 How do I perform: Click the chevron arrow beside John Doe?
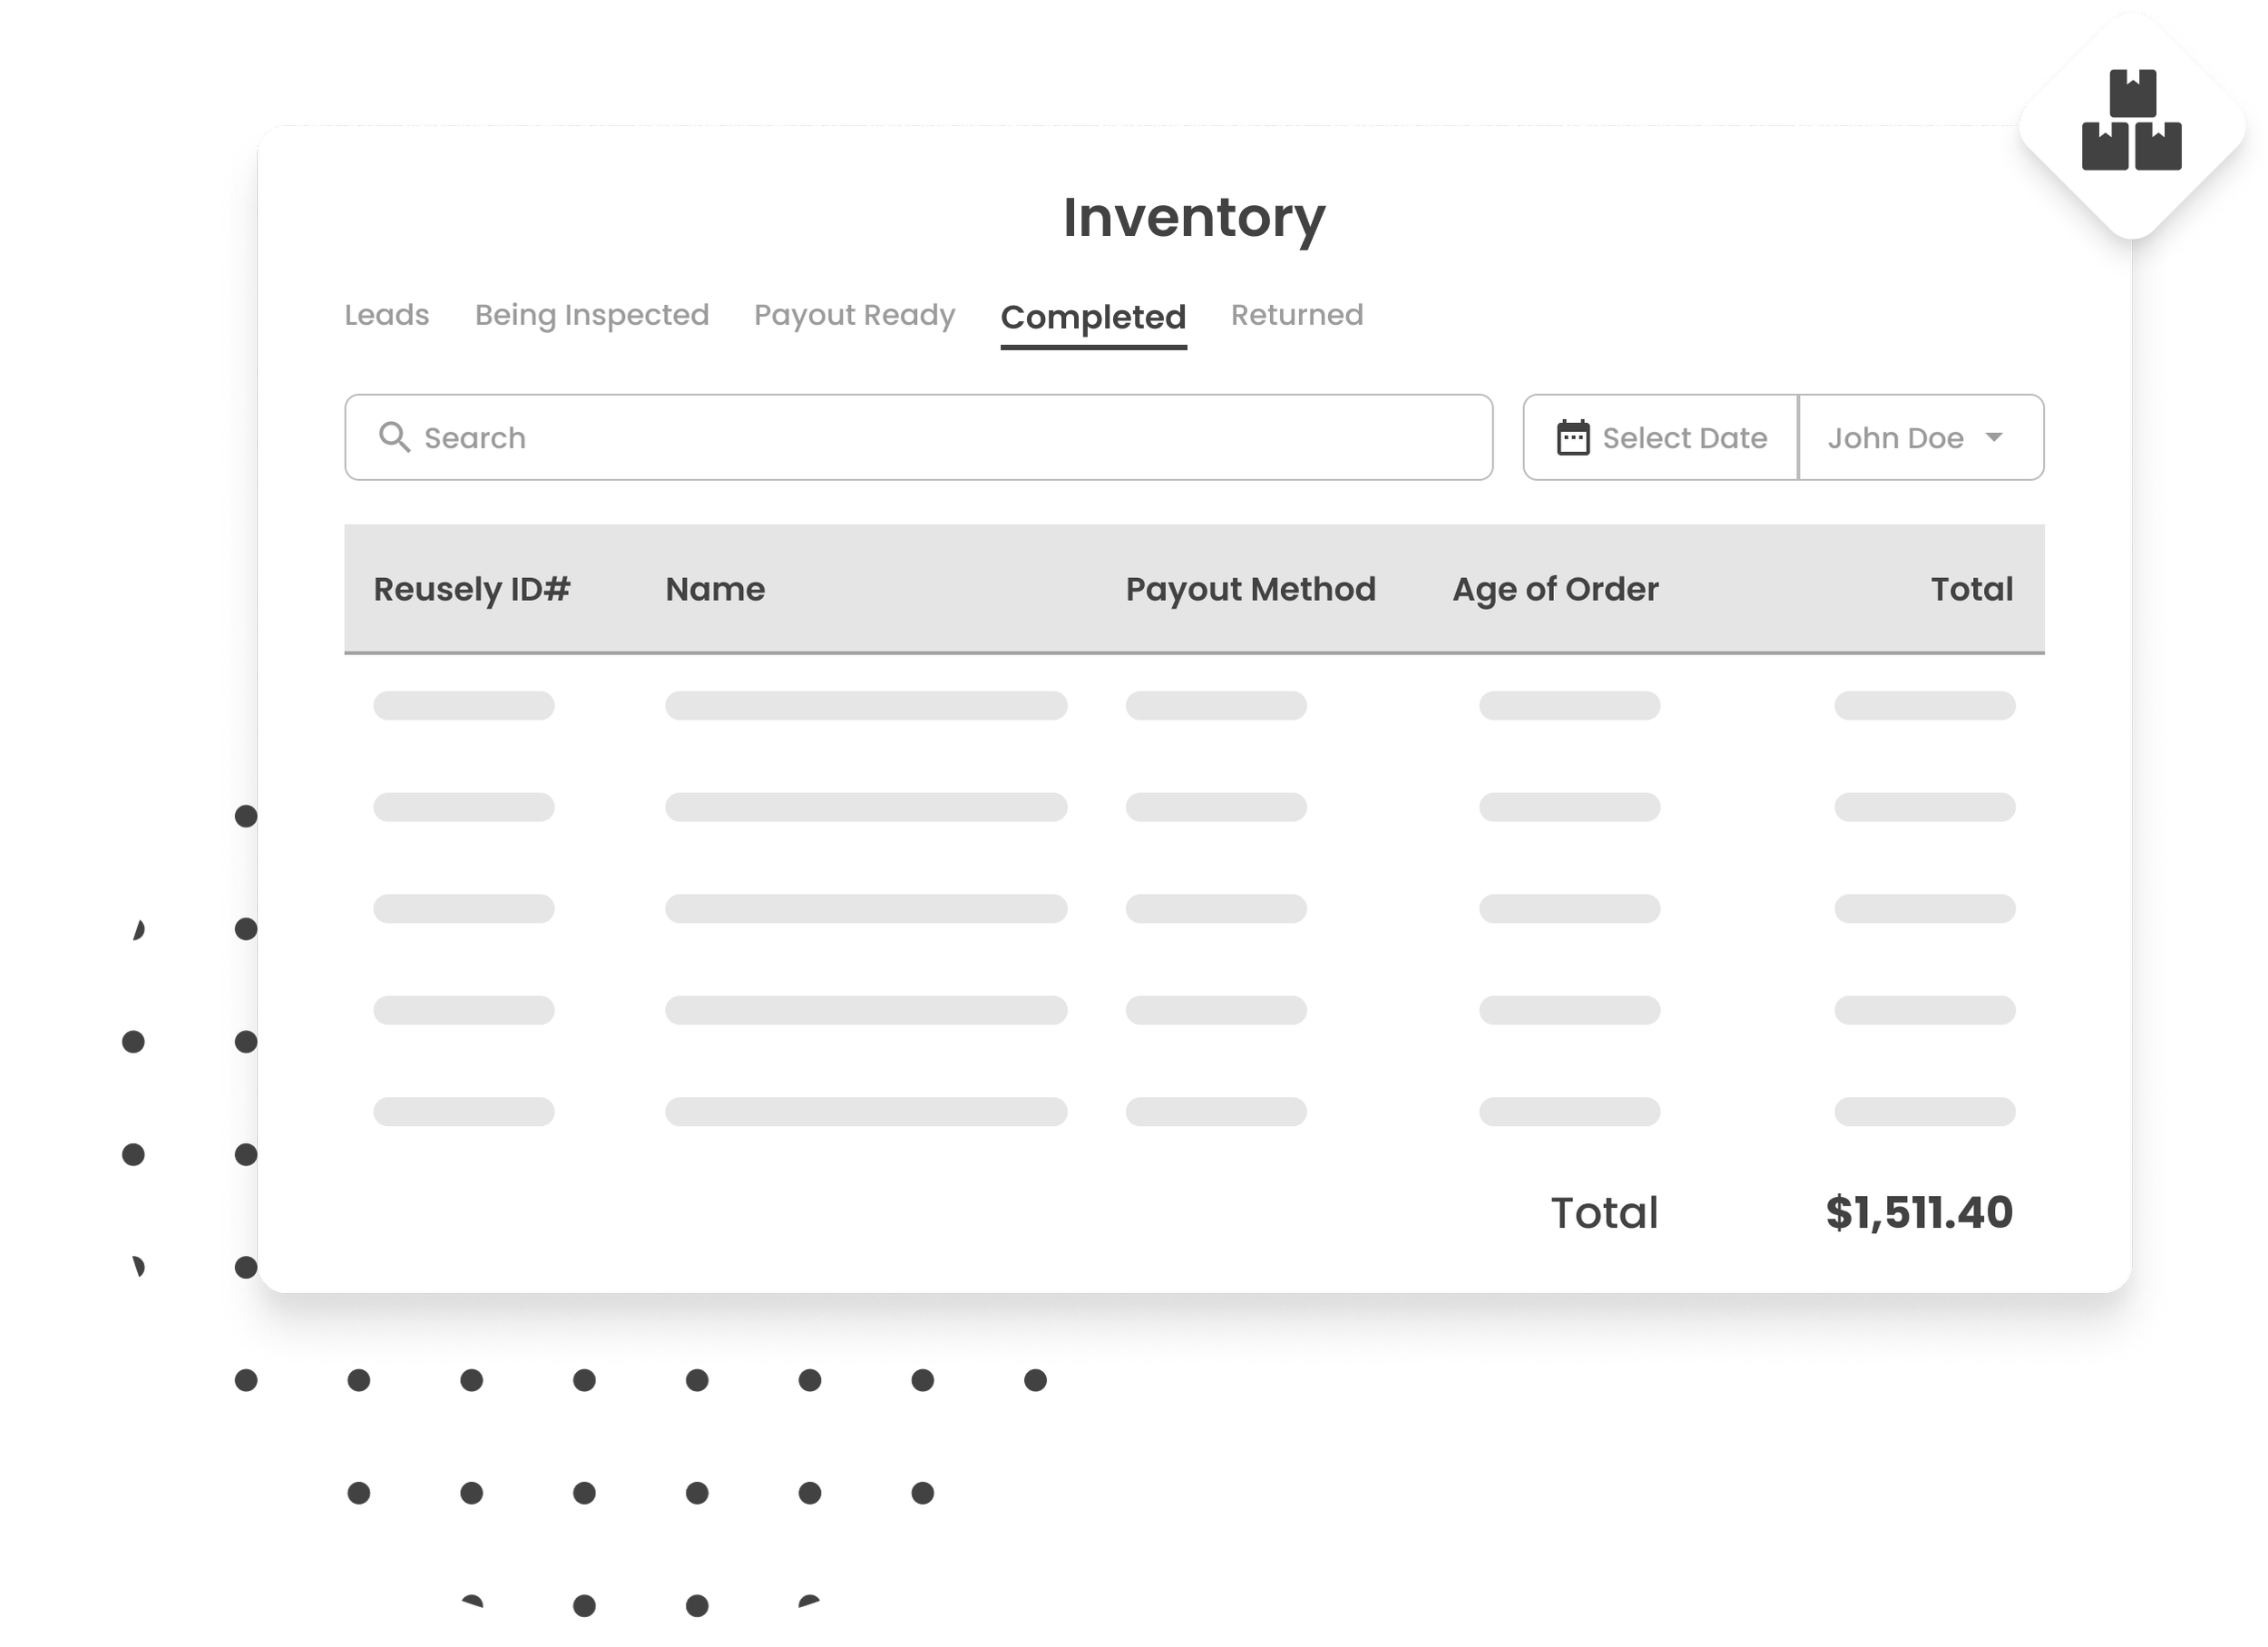pos(1996,438)
